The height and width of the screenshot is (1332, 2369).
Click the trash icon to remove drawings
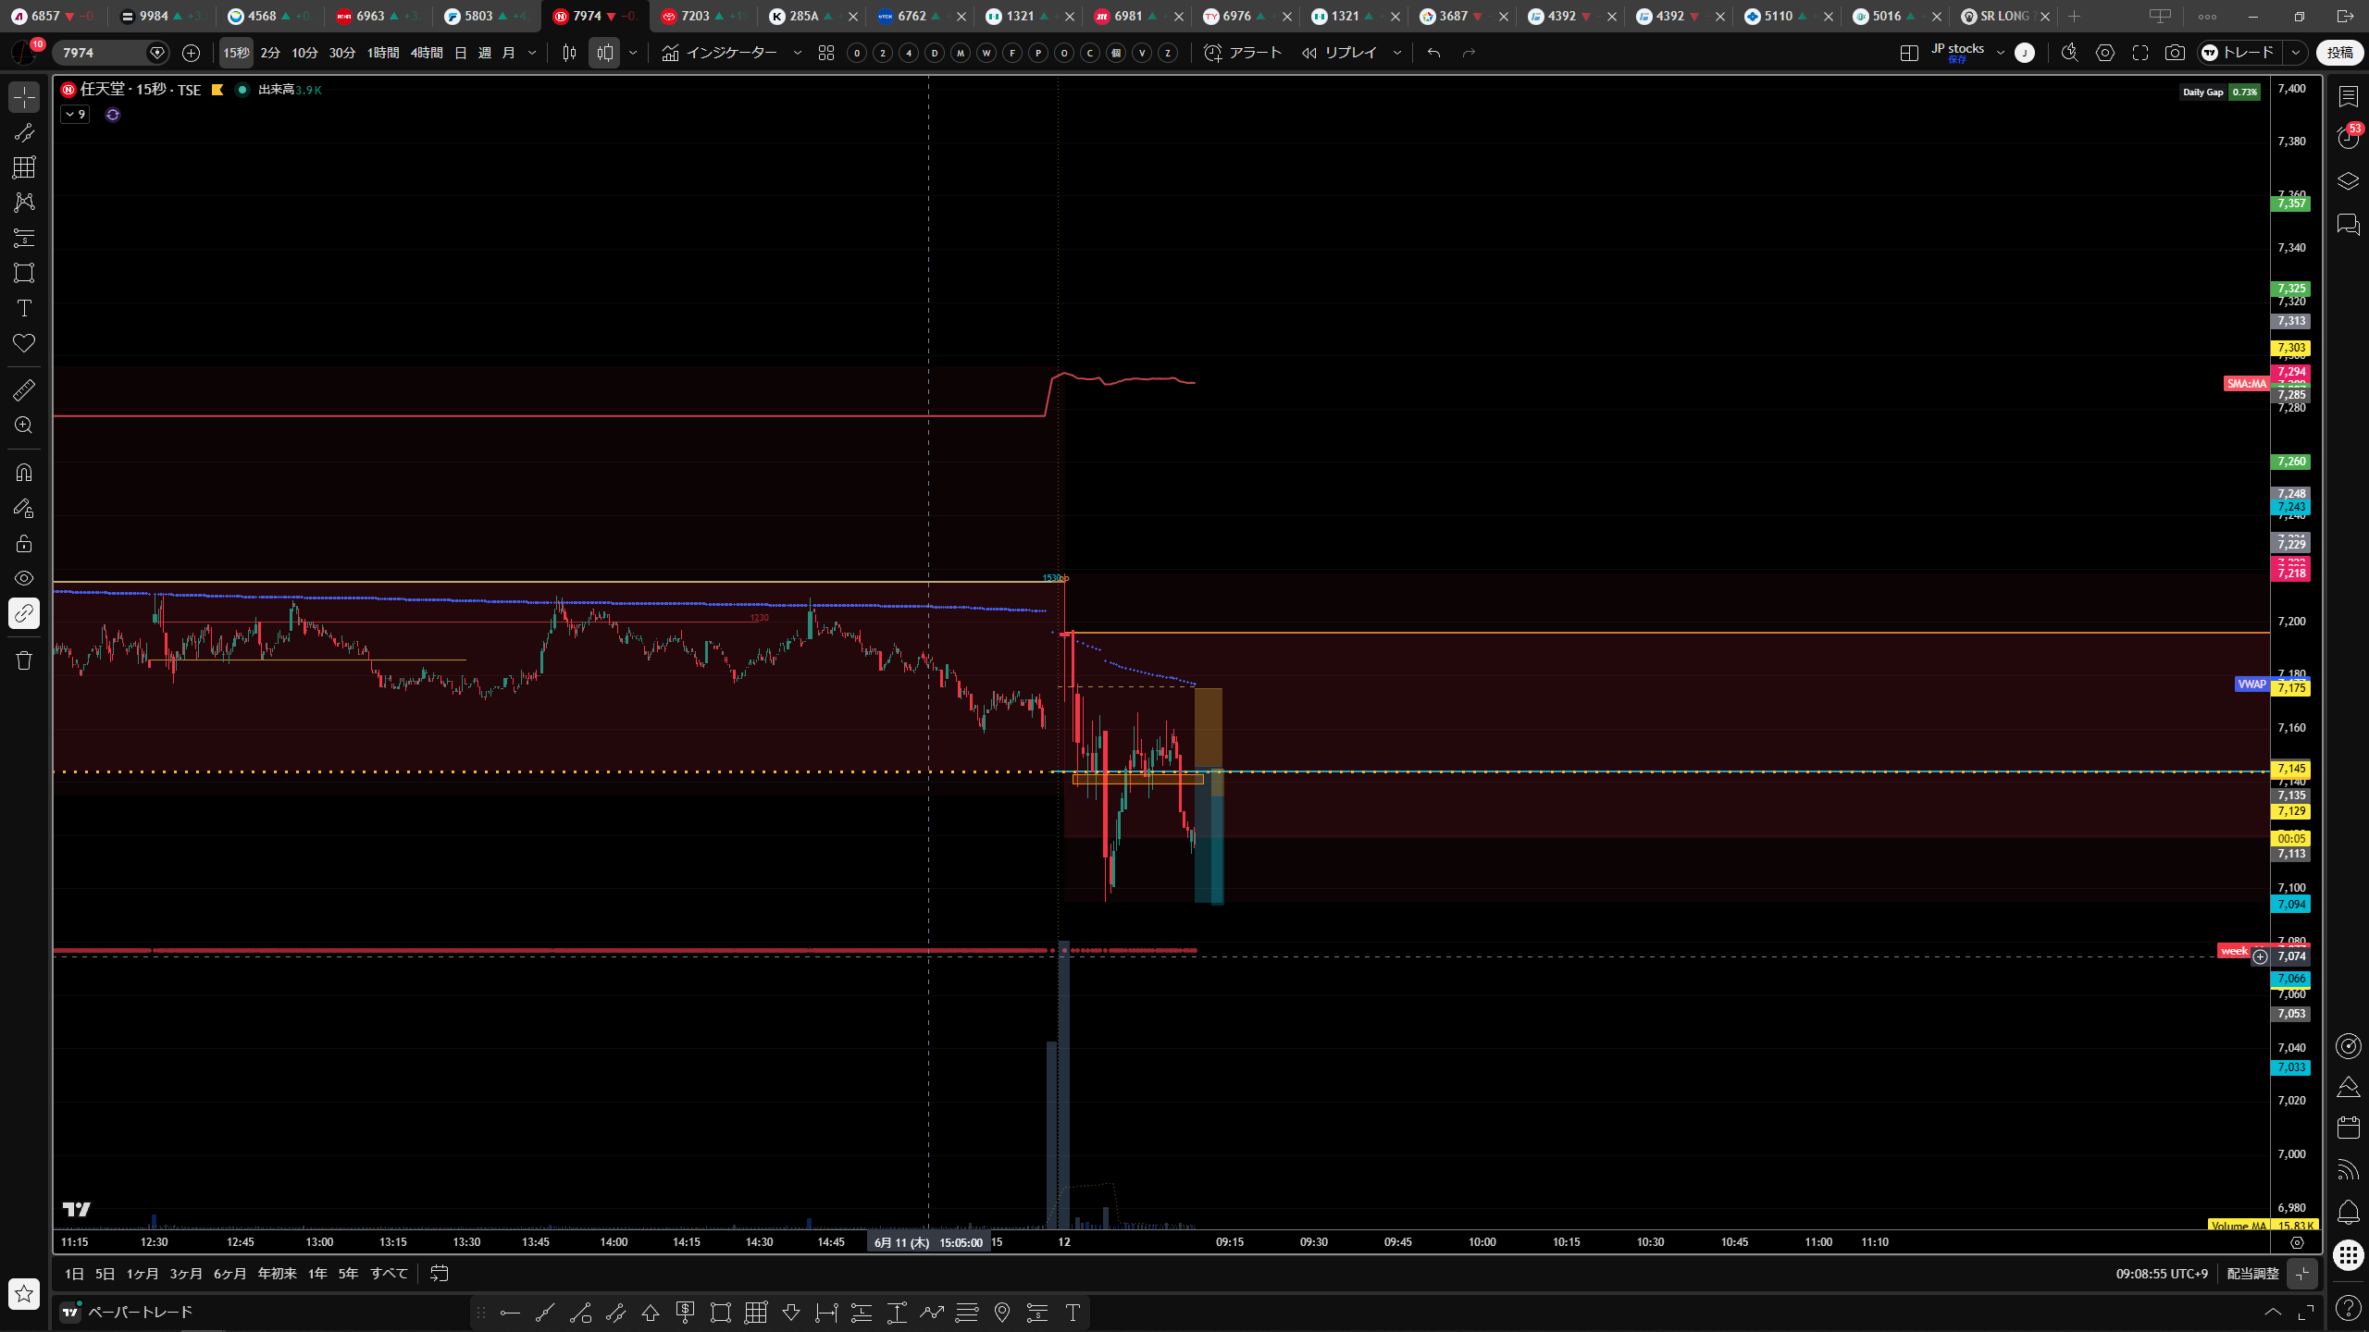24,660
